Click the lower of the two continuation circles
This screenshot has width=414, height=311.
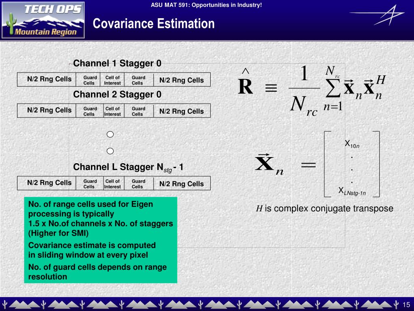[x=110, y=151]
